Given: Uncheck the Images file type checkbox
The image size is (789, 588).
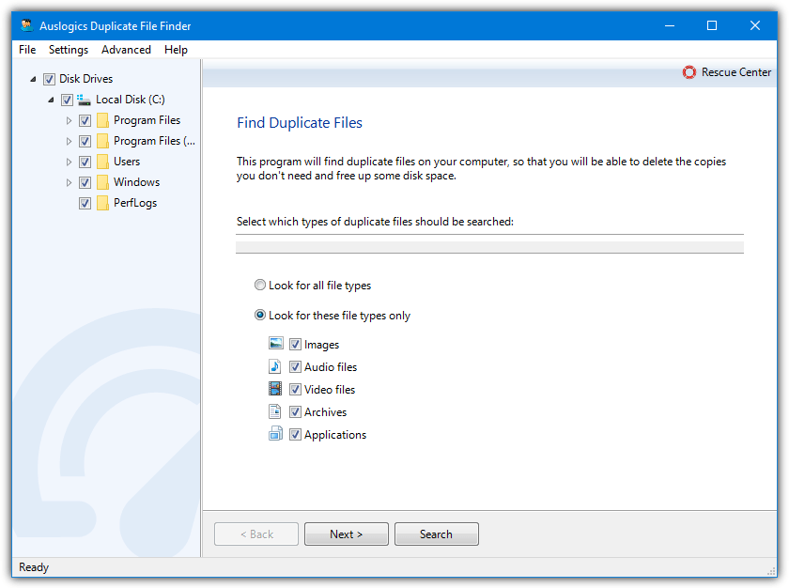Looking at the screenshot, I should (x=295, y=345).
